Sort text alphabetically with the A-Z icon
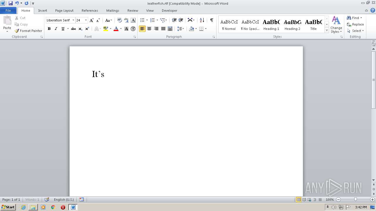The image size is (376, 211). click(202, 20)
